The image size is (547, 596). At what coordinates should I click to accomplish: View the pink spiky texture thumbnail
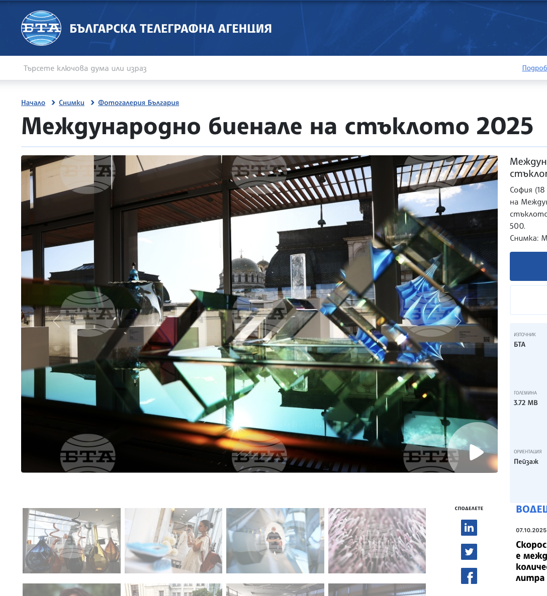tap(377, 541)
